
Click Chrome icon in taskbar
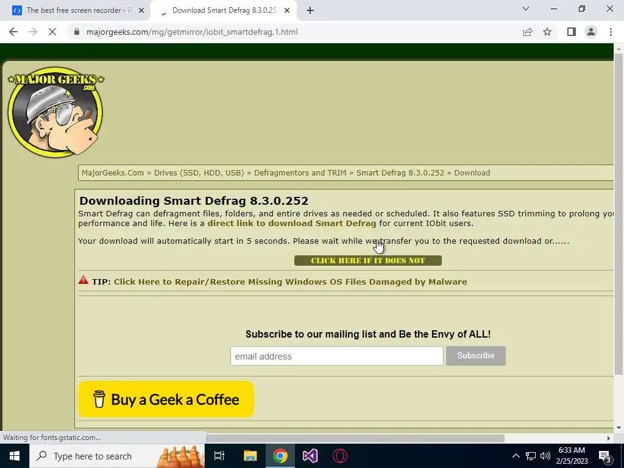[x=280, y=456]
